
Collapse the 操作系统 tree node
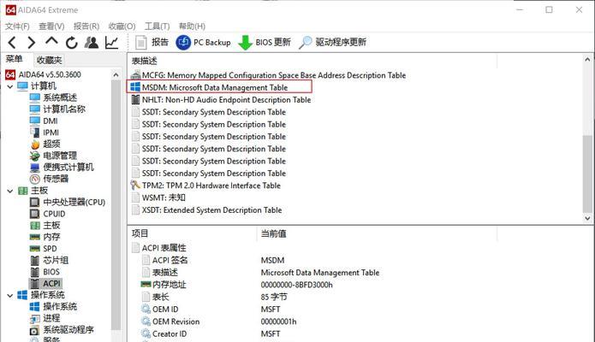[x=10, y=295]
